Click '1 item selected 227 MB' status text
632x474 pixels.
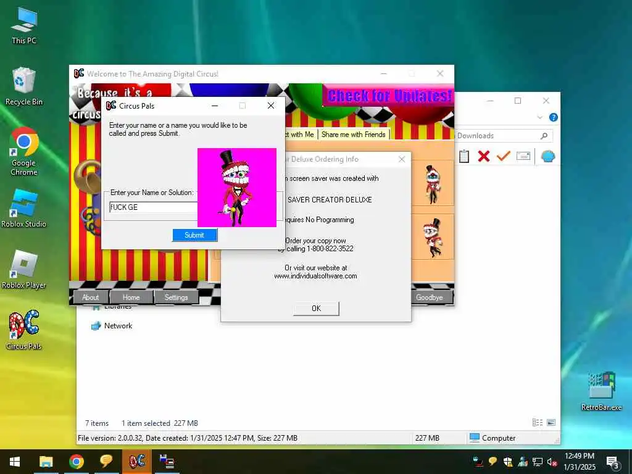pyautogui.click(x=160, y=423)
